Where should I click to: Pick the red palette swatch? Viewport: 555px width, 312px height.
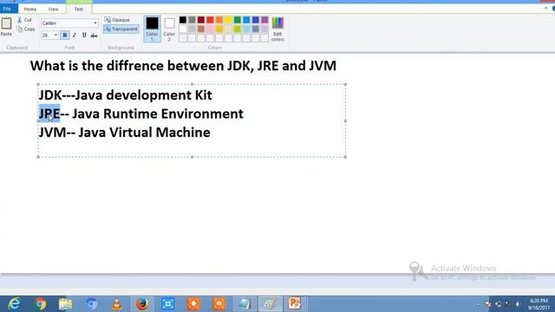[x=210, y=20]
